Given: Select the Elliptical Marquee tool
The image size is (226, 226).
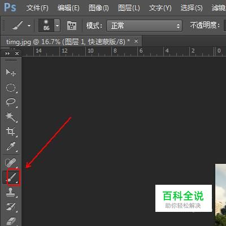Looking at the screenshot, I should coord(11,88).
